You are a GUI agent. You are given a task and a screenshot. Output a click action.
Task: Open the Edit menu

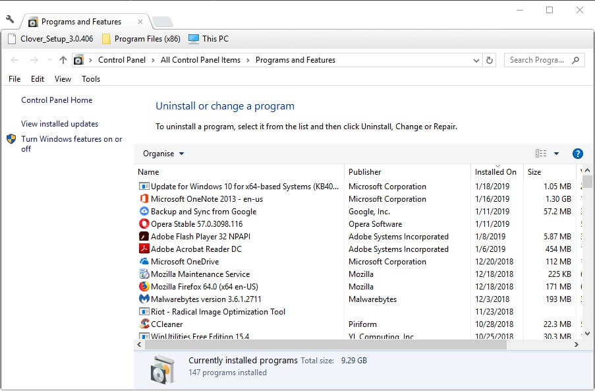[x=38, y=79]
